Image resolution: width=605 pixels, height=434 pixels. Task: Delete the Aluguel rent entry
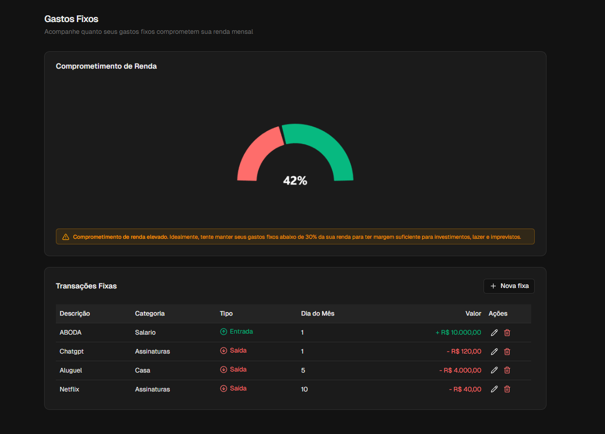[x=507, y=370]
